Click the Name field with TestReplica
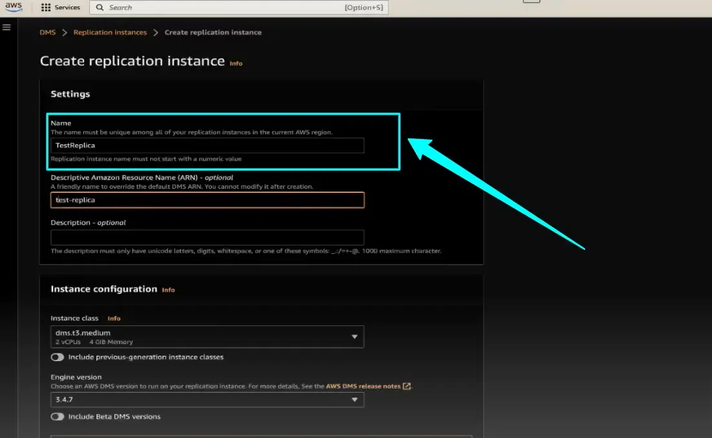 207,145
